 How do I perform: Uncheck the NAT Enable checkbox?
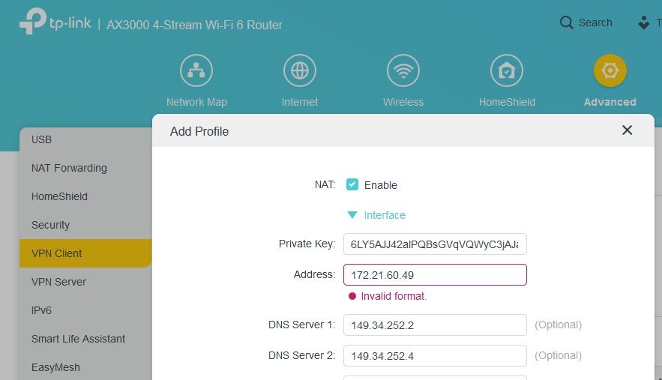pyautogui.click(x=352, y=184)
